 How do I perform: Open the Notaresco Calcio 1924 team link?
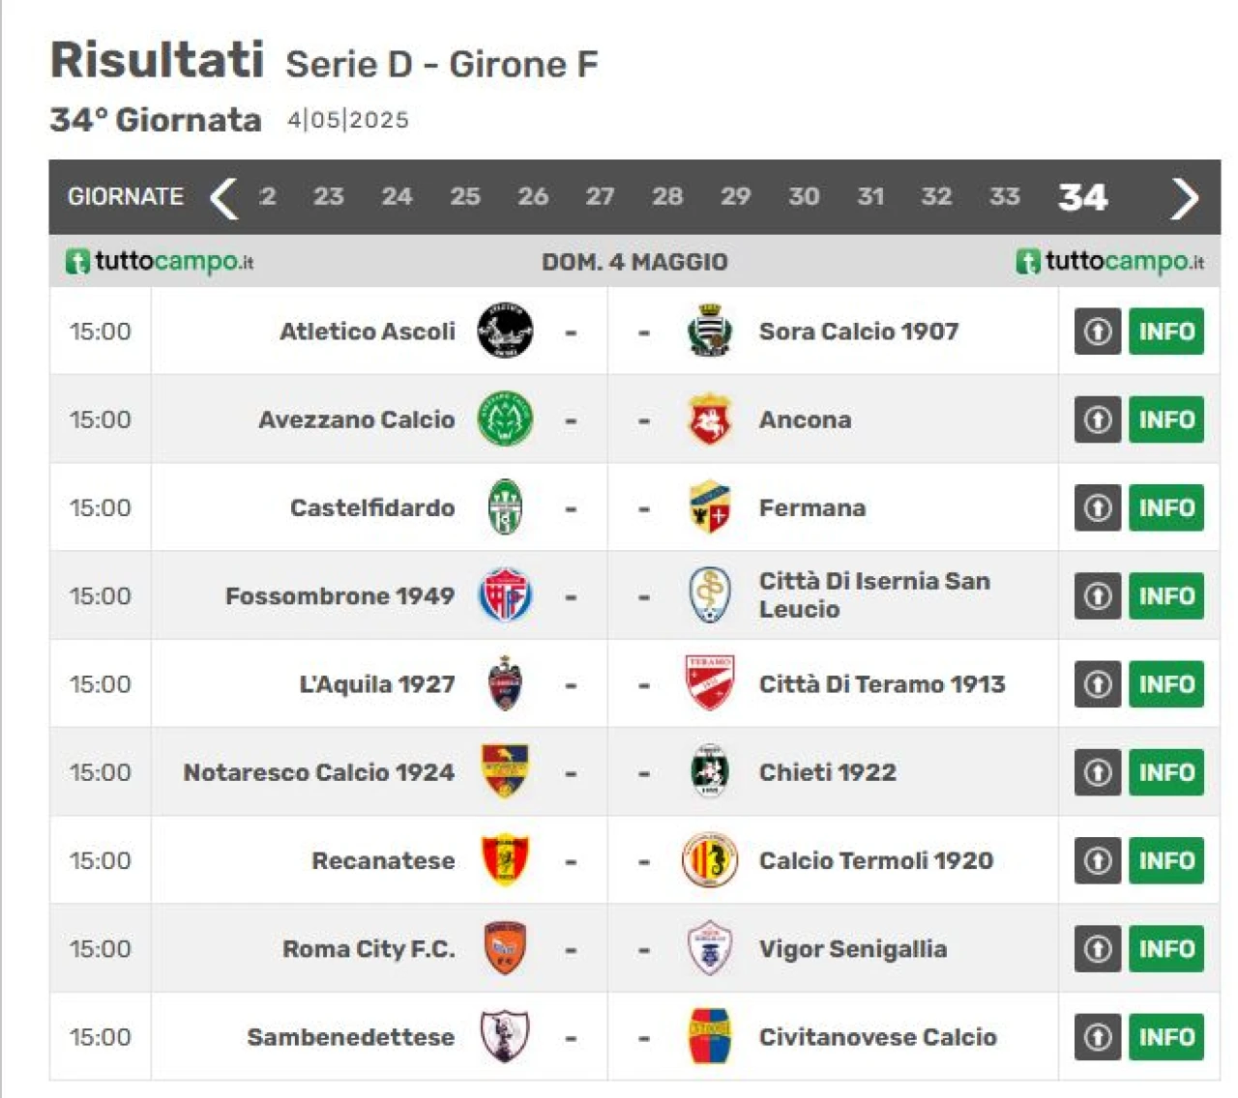[x=318, y=772]
